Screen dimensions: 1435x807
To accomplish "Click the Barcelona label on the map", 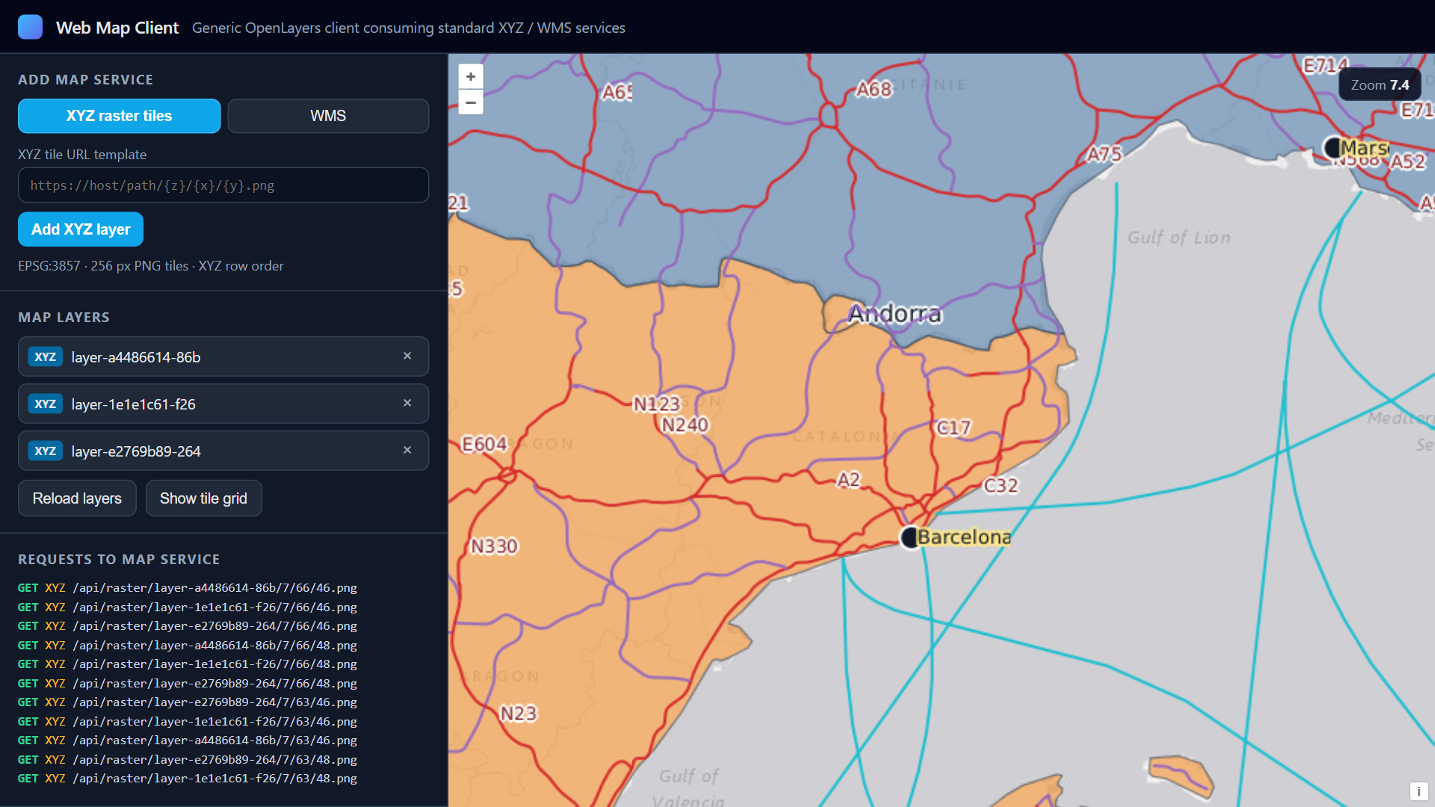I will coord(964,537).
